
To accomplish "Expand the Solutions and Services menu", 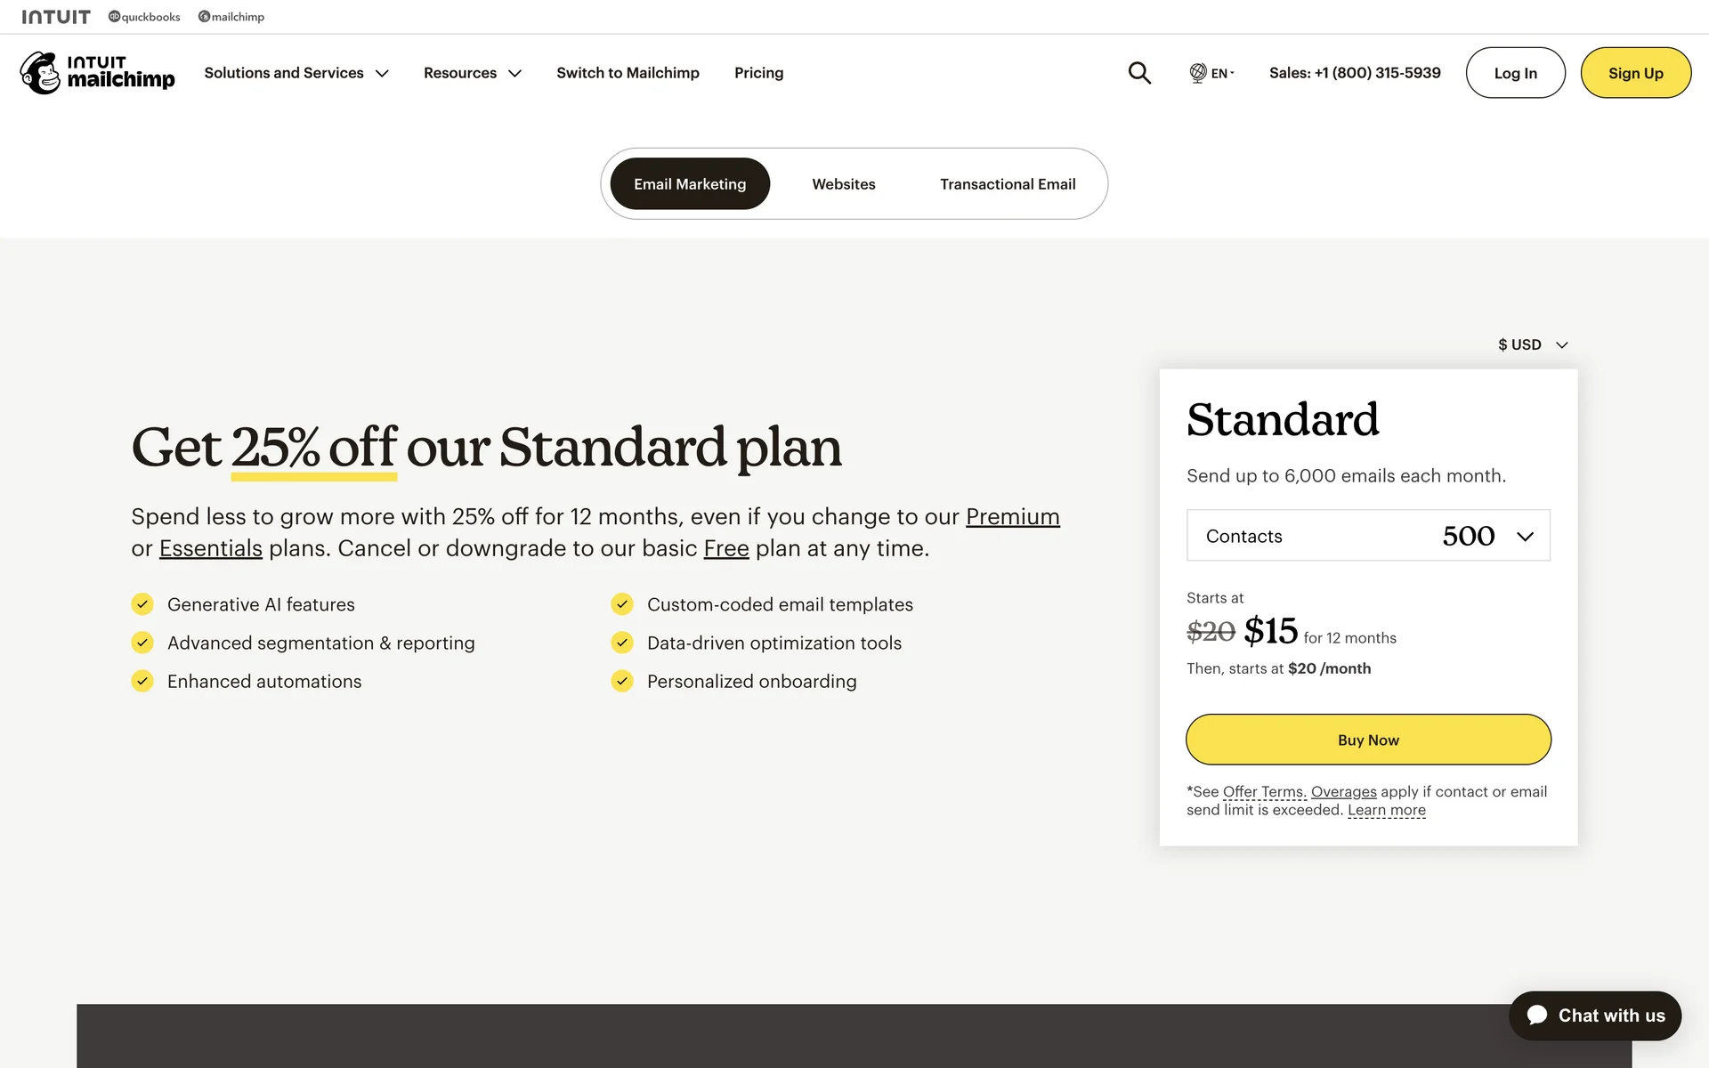I will coord(296,73).
